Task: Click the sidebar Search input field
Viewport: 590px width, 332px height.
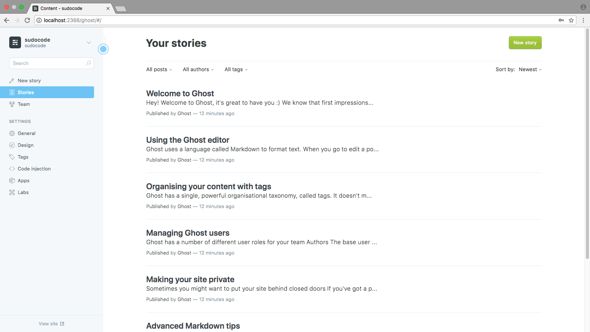Action: (52, 63)
